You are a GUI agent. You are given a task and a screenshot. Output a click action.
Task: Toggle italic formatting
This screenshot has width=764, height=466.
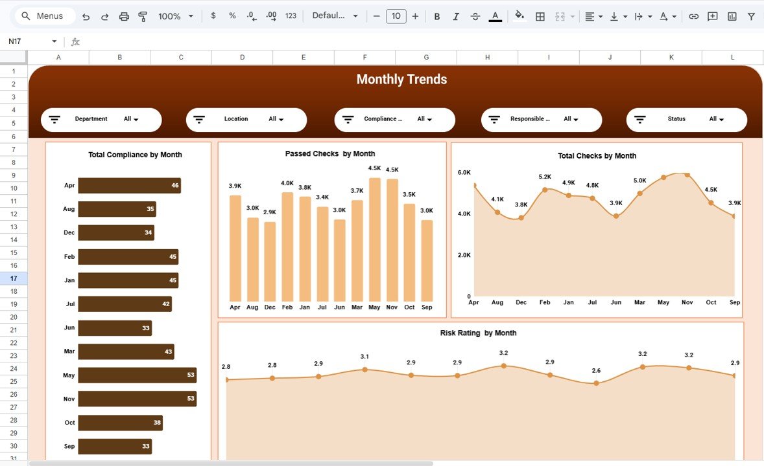[x=456, y=16]
